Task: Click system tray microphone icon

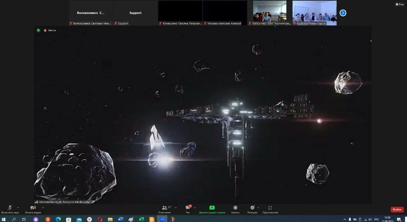Action: [350, 219]
